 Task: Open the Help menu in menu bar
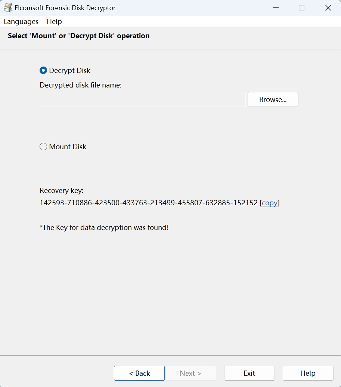coord(54,21)
